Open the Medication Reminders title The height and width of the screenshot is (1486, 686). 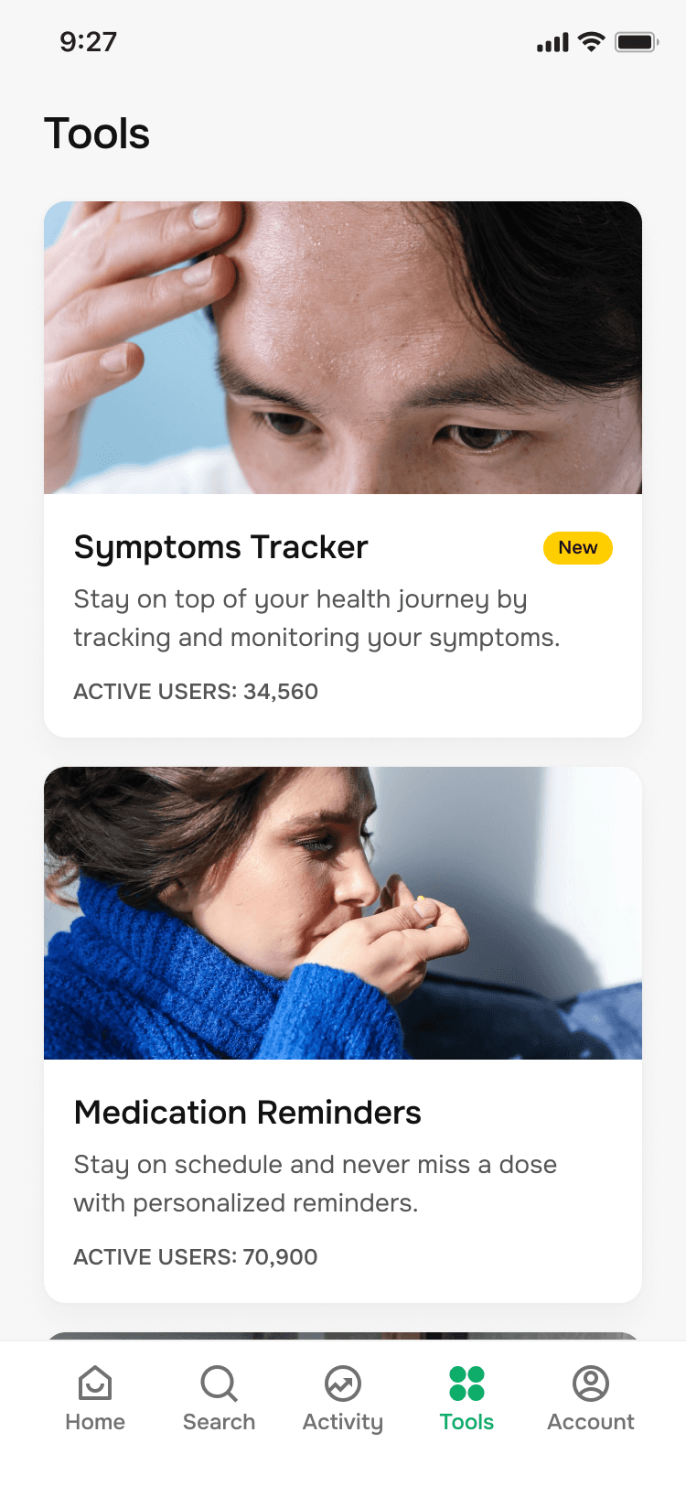[x=248, y=1113]
